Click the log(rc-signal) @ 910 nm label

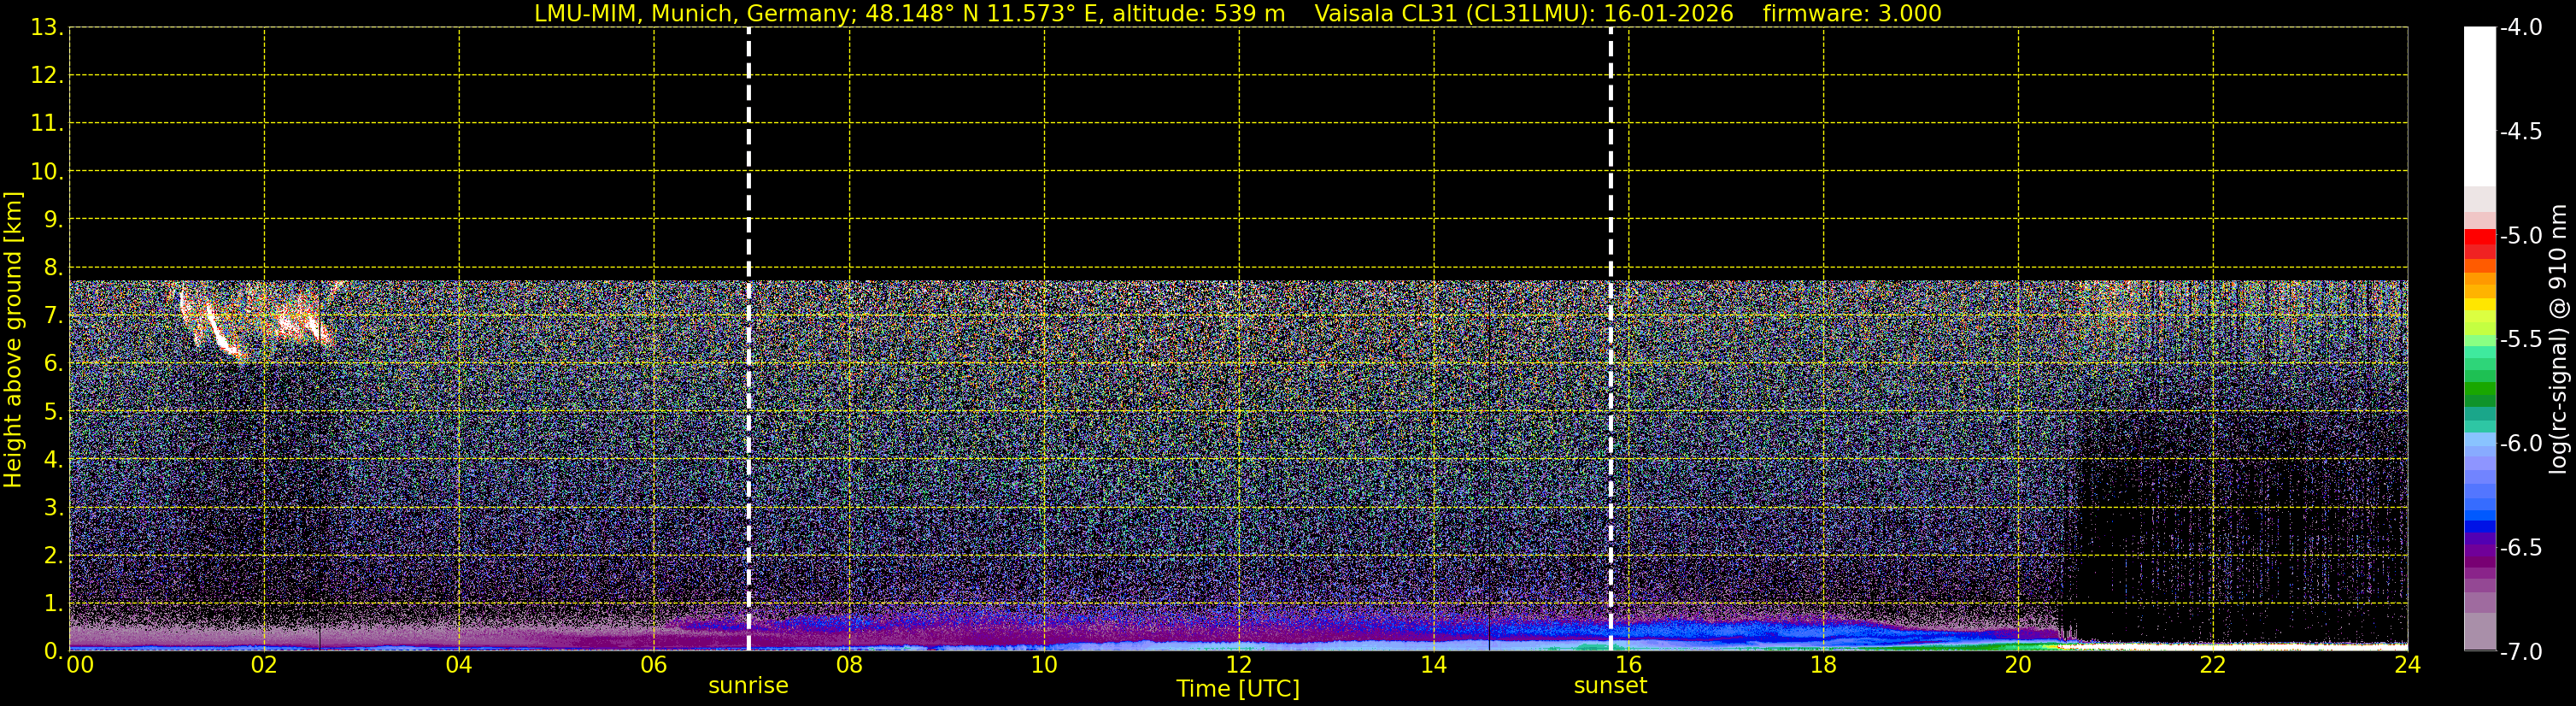[x=2559, y=339]
